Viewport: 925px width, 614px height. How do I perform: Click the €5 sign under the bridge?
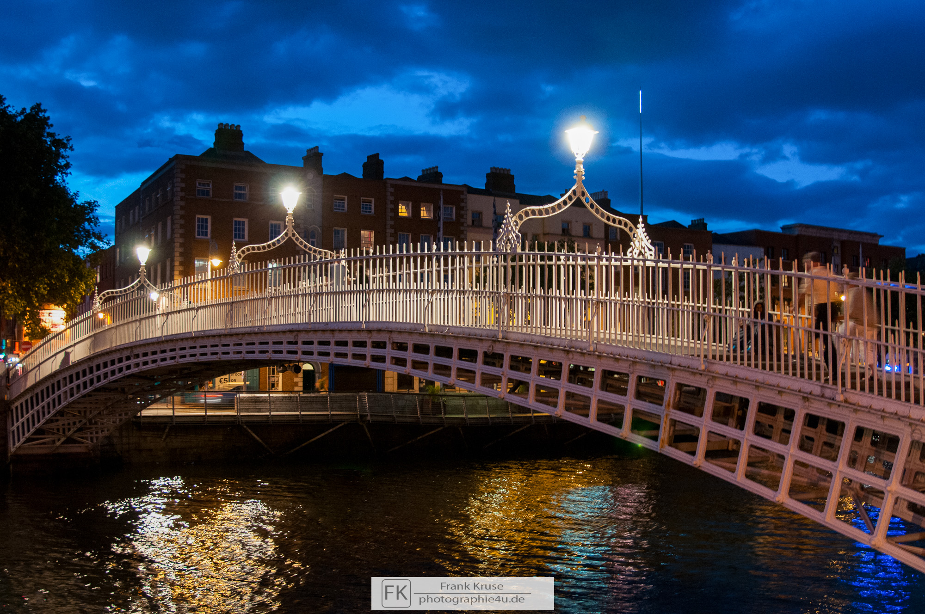pyautogui.click(x=224, y=380)
